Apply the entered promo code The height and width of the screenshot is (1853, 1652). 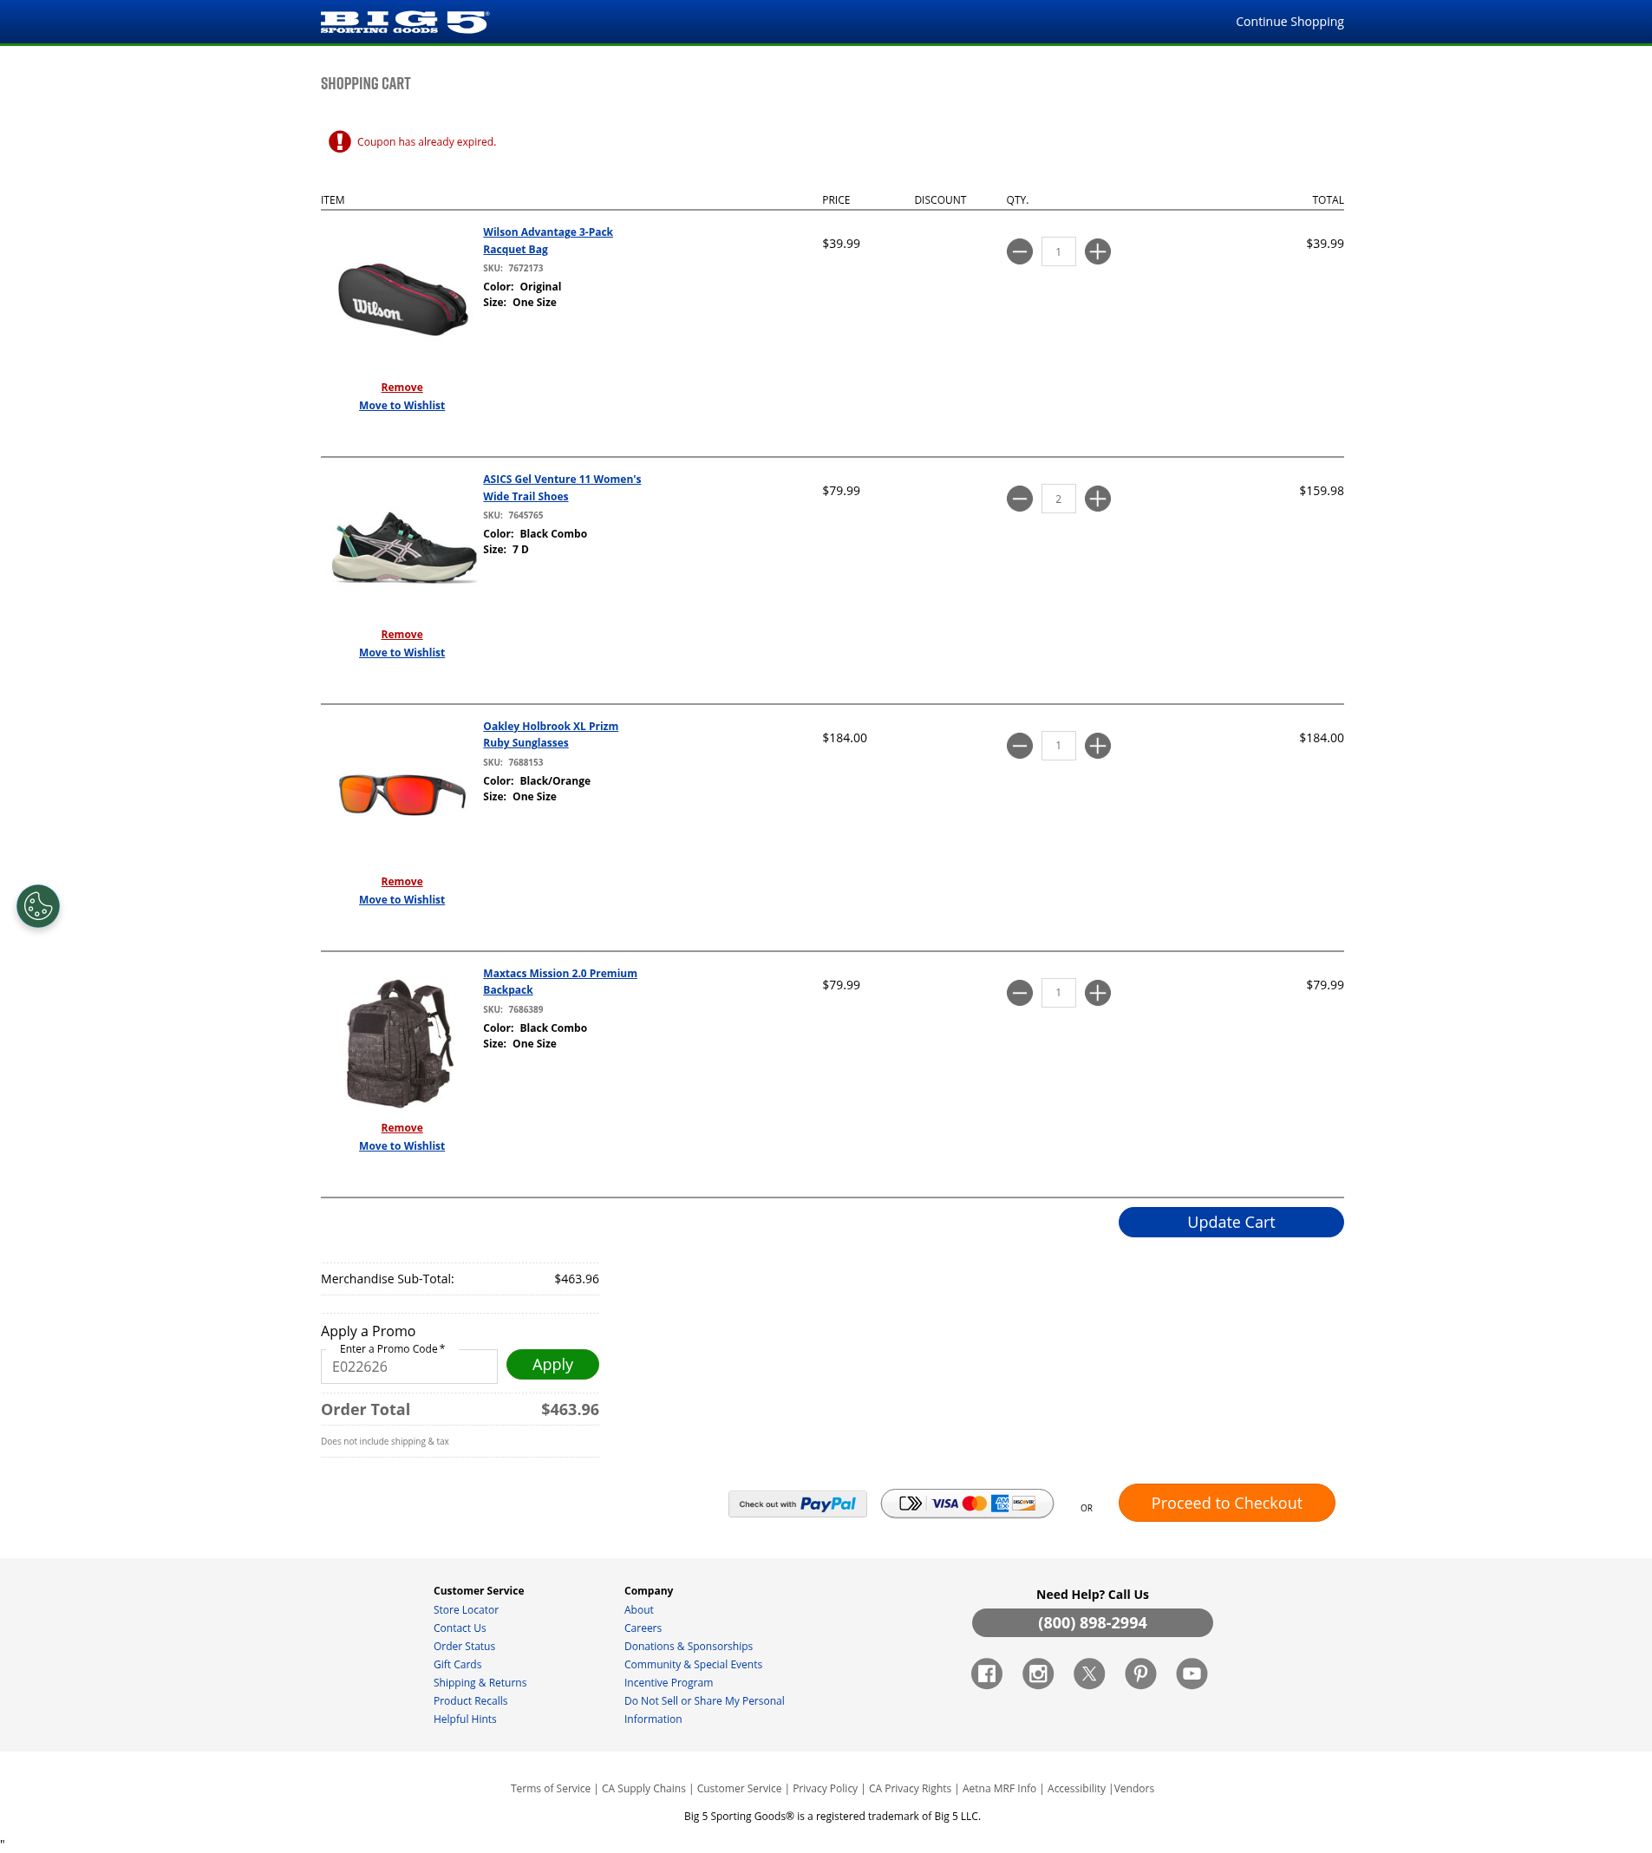tap(552, 1364)
